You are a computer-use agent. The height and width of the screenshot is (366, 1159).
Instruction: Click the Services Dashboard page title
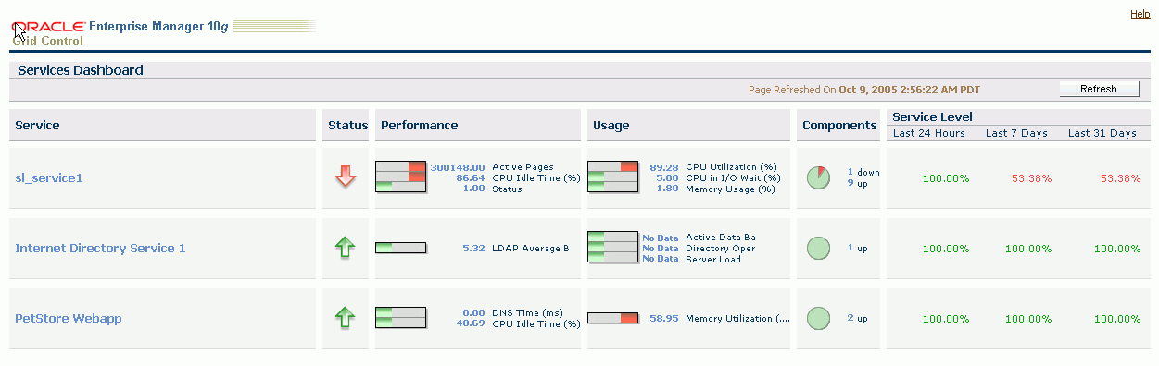coord(81,70)
